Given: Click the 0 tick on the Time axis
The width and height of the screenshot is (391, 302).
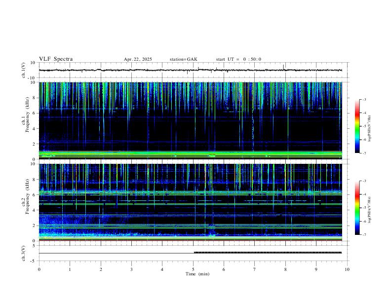Looking at the screenshot, I should point(39,269).
